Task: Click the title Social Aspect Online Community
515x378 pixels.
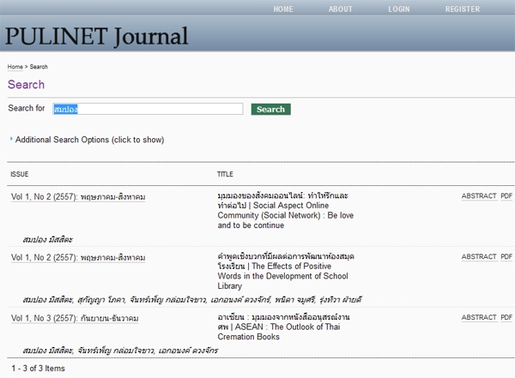Action: click(286, 210)
